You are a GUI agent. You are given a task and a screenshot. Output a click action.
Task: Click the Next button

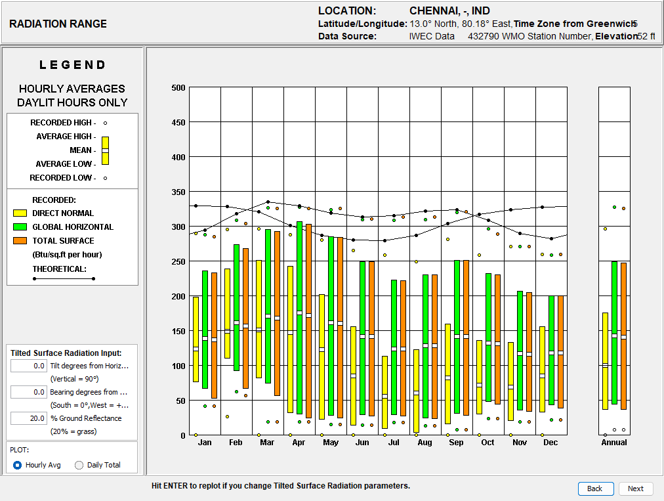click(636, 489)
